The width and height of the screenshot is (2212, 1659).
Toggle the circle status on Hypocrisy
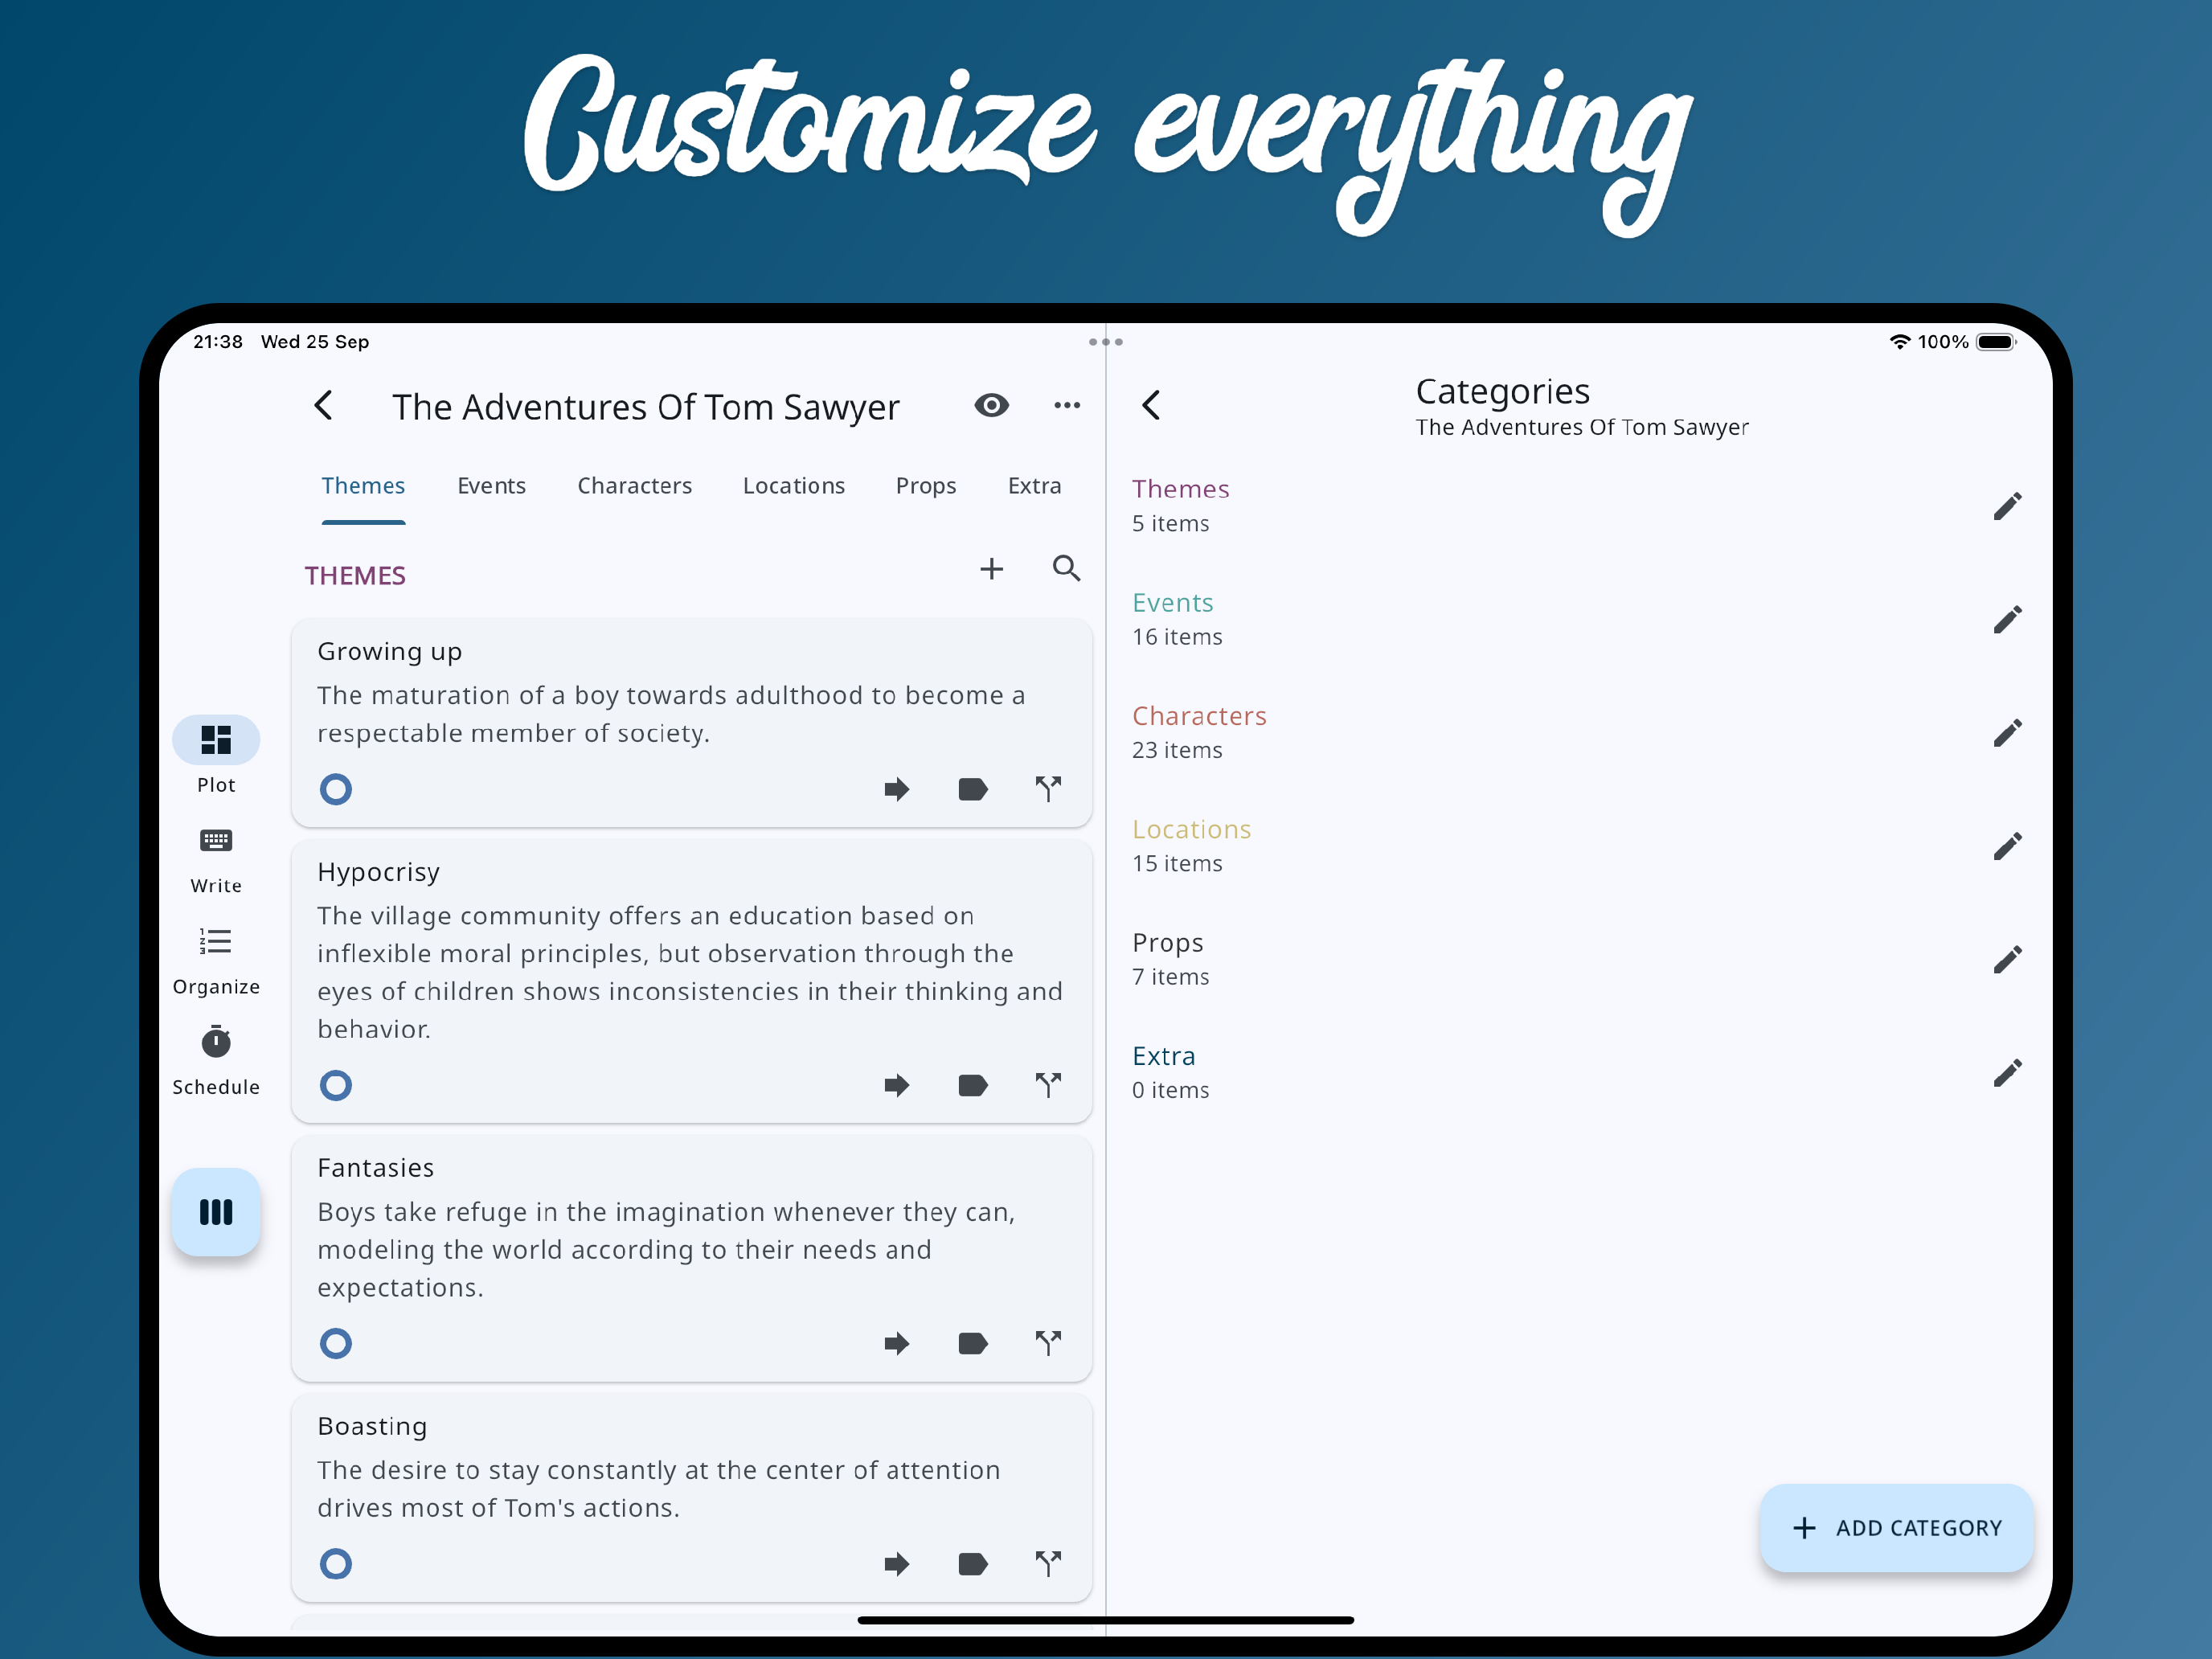point(336,1085)
